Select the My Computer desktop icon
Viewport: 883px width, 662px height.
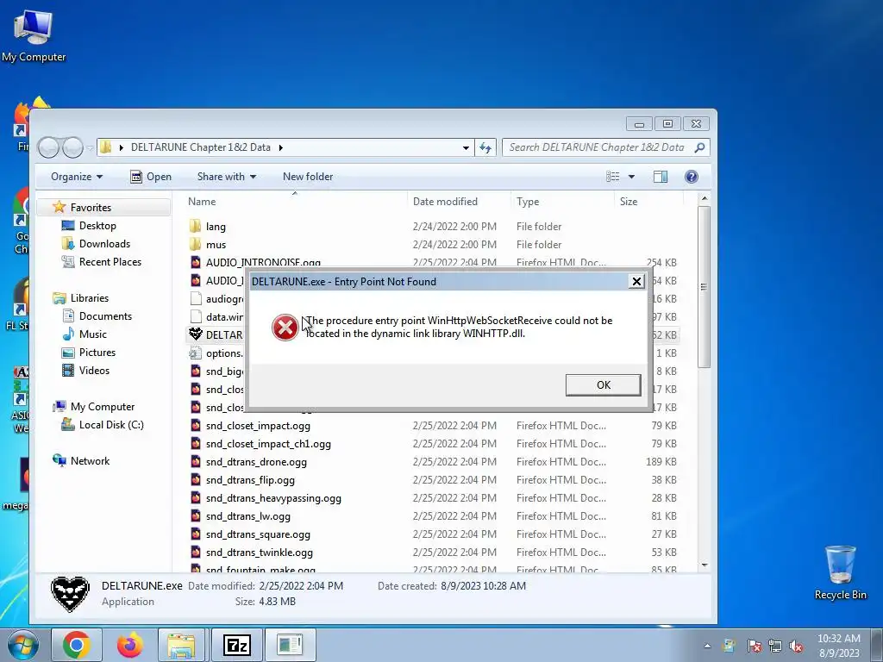pyautogui.click(x=34, y=34)
